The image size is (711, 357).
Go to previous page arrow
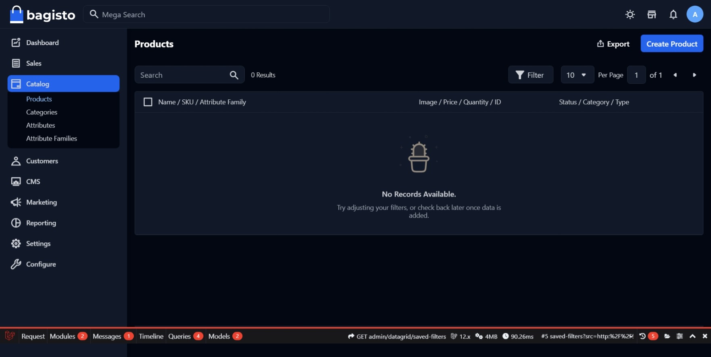coord(675,75)
